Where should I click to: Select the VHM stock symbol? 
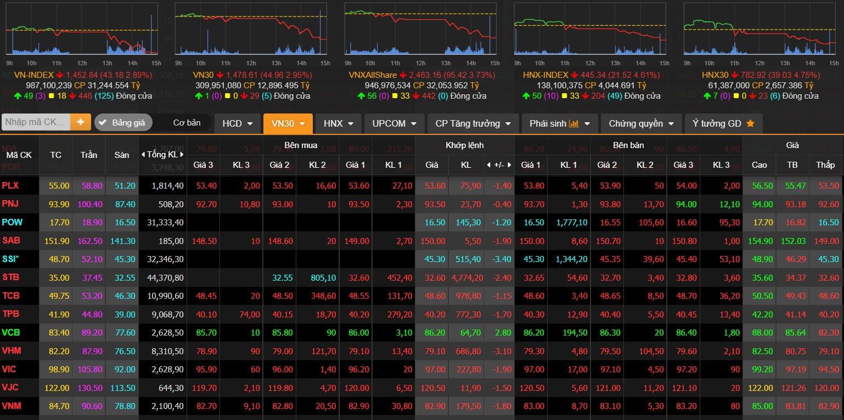click(11, 351)
